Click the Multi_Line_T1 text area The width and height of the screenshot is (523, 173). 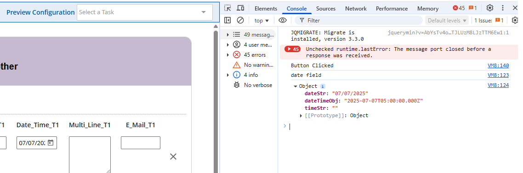click(x=90, y=155)
